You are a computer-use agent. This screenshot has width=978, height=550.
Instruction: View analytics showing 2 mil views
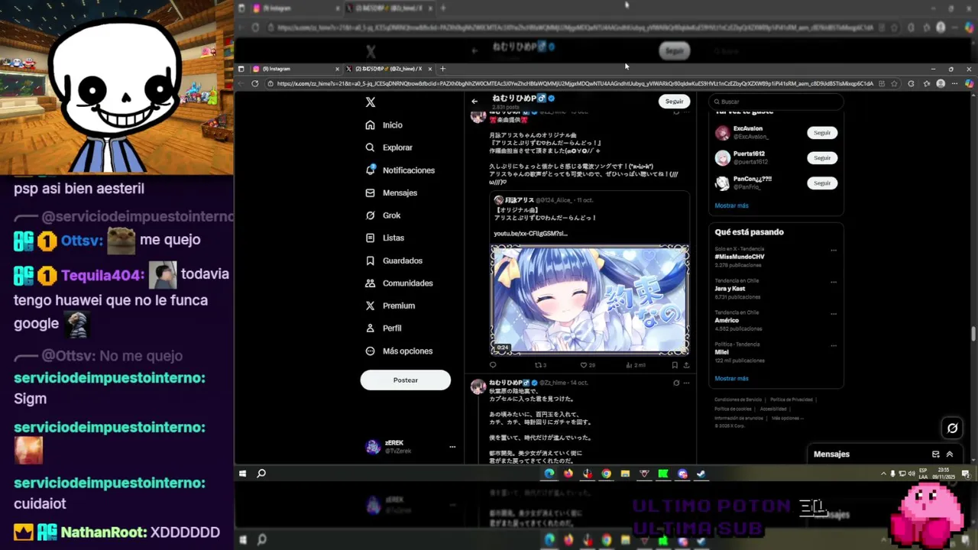(636, 365)
